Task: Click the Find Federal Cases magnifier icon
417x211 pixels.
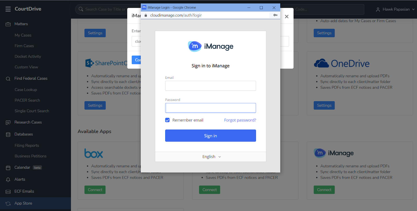Action: pyautogui.click(x=8, y=79)
